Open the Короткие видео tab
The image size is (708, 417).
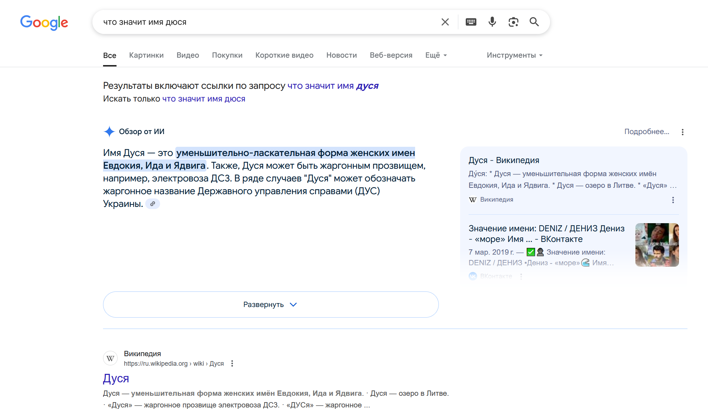[284, 55]
